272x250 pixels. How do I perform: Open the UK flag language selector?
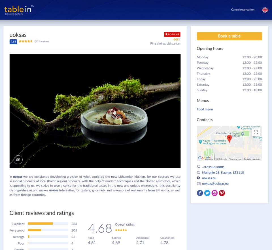[x=265, y=10]
